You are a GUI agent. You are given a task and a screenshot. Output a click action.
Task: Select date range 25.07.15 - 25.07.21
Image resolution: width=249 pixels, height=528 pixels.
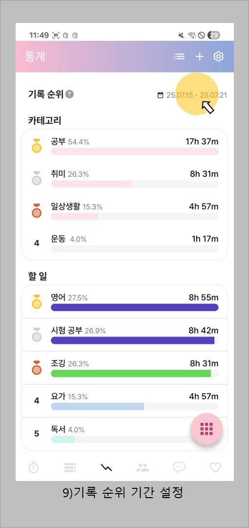tap(197, 96)
